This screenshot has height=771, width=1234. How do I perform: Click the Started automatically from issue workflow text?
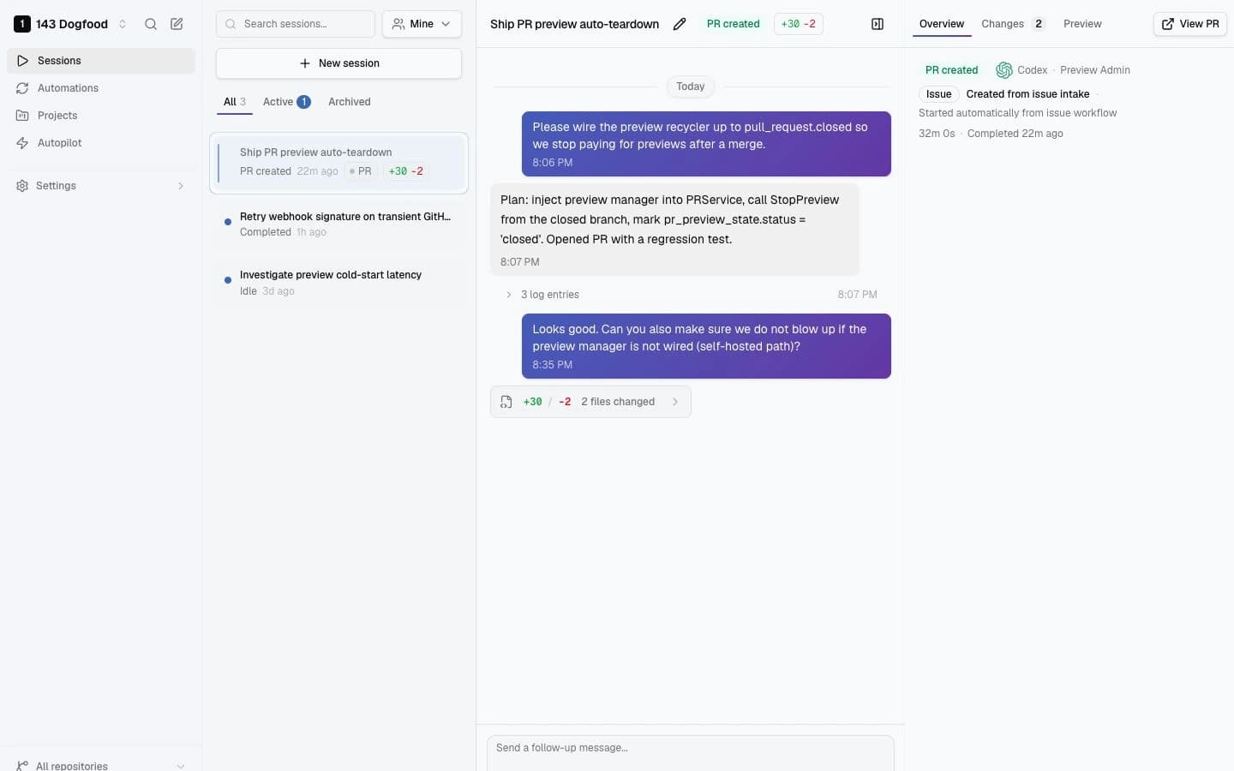click(x=1017, y=113)
